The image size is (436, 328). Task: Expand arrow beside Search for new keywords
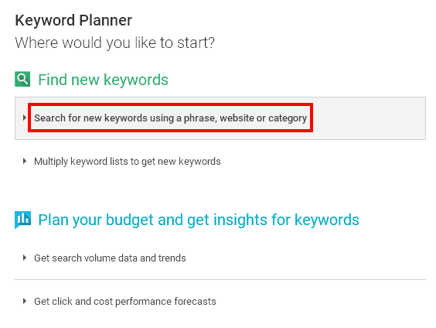25,118
